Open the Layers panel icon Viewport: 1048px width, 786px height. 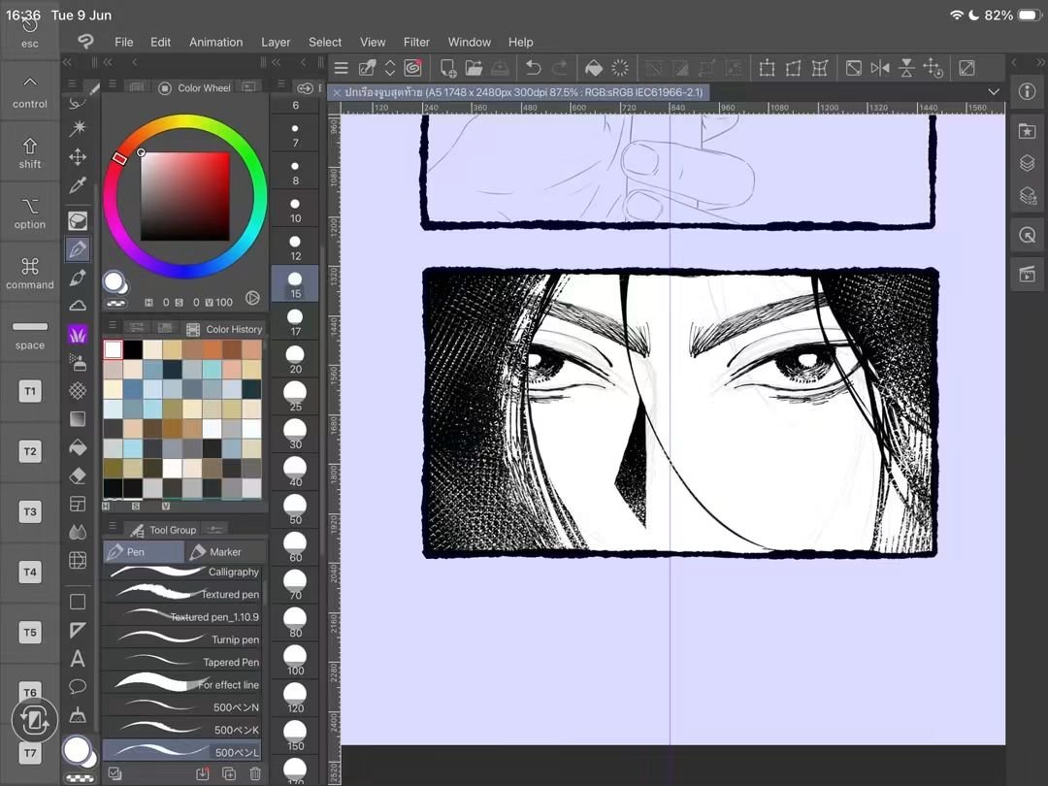pos(1028,163)
